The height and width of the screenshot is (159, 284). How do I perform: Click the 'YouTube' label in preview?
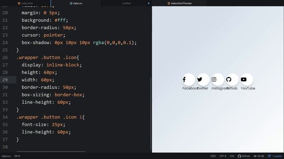(x=248, y=88)
